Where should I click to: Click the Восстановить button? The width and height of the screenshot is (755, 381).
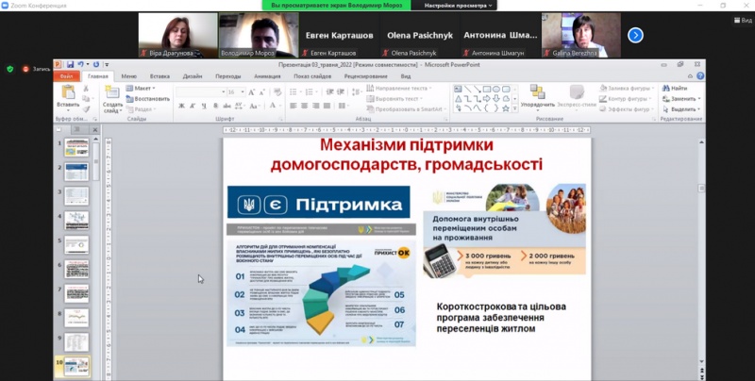[x=150, y=98]
